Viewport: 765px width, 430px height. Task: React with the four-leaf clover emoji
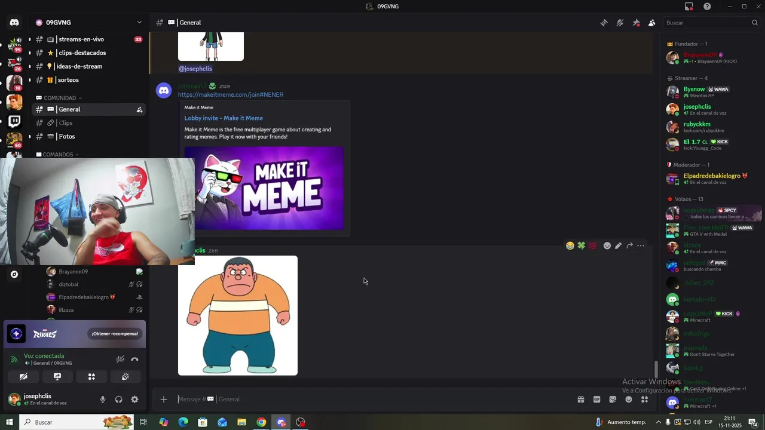(x=581, y=245)
